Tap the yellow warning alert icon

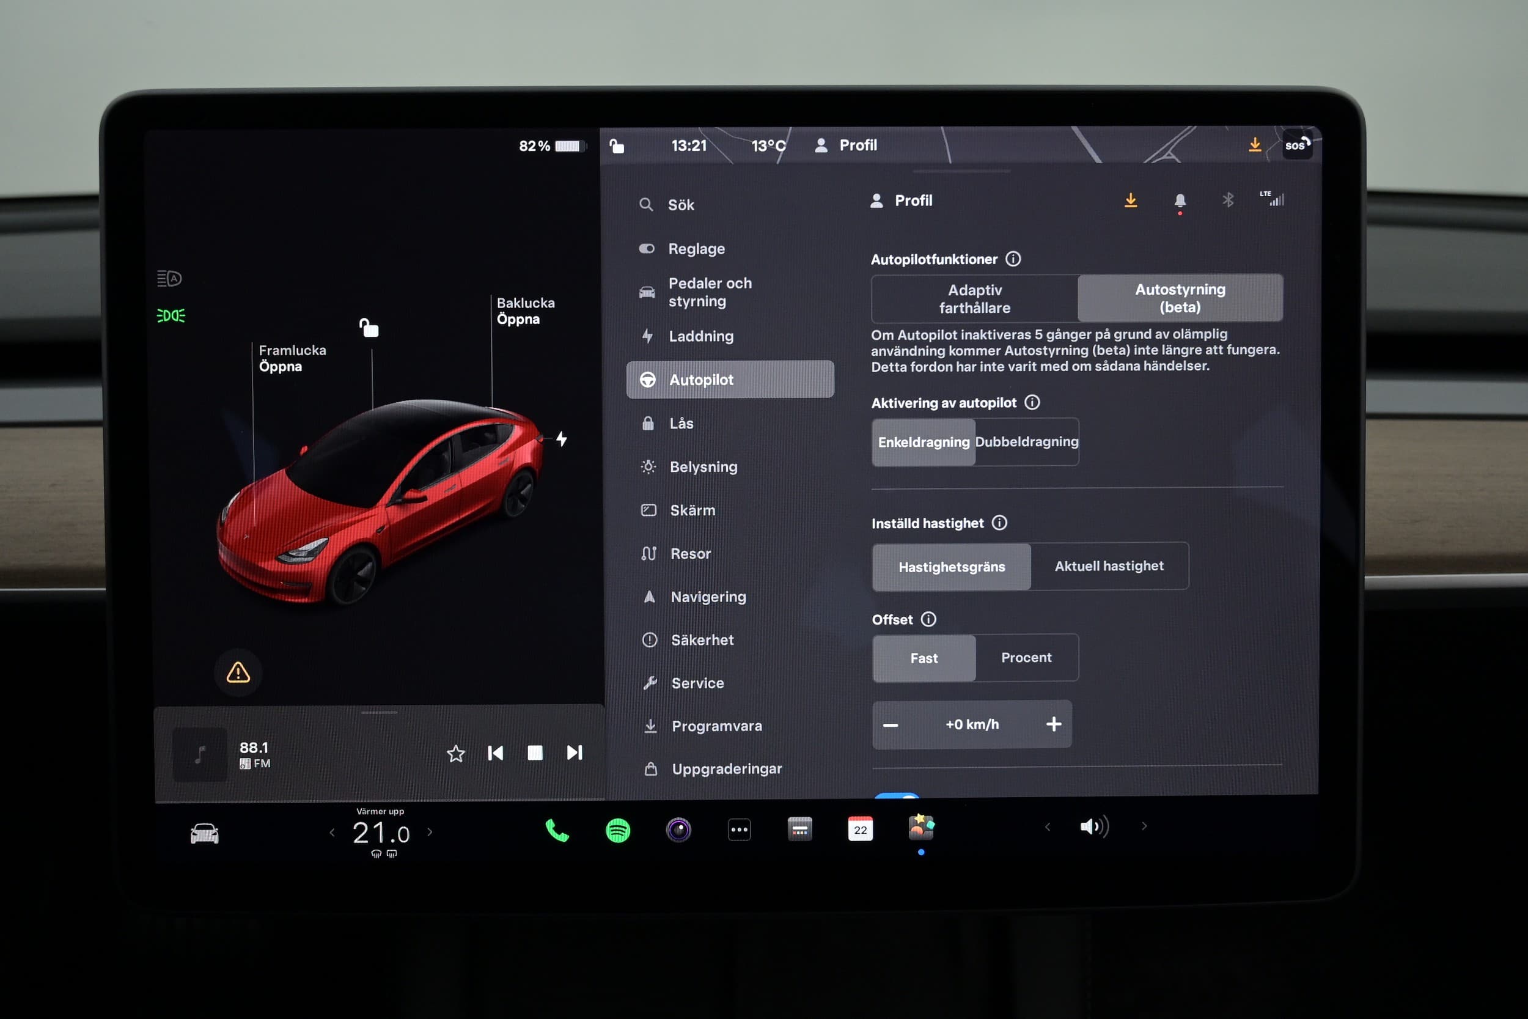pyautogui.click(x=238, y=672)
